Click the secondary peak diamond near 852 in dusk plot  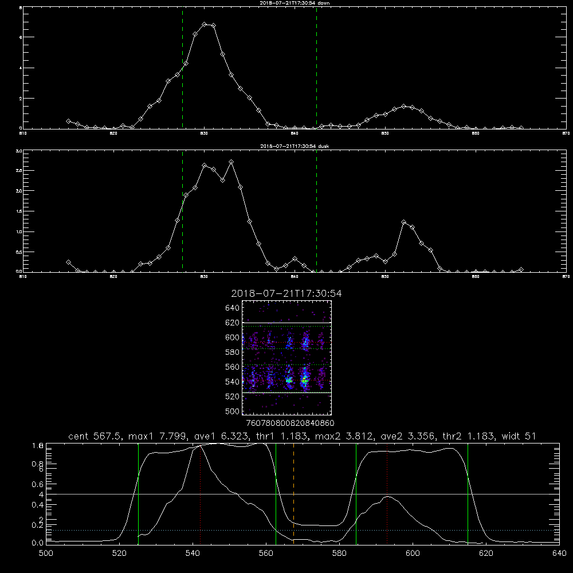pos(403,222)
